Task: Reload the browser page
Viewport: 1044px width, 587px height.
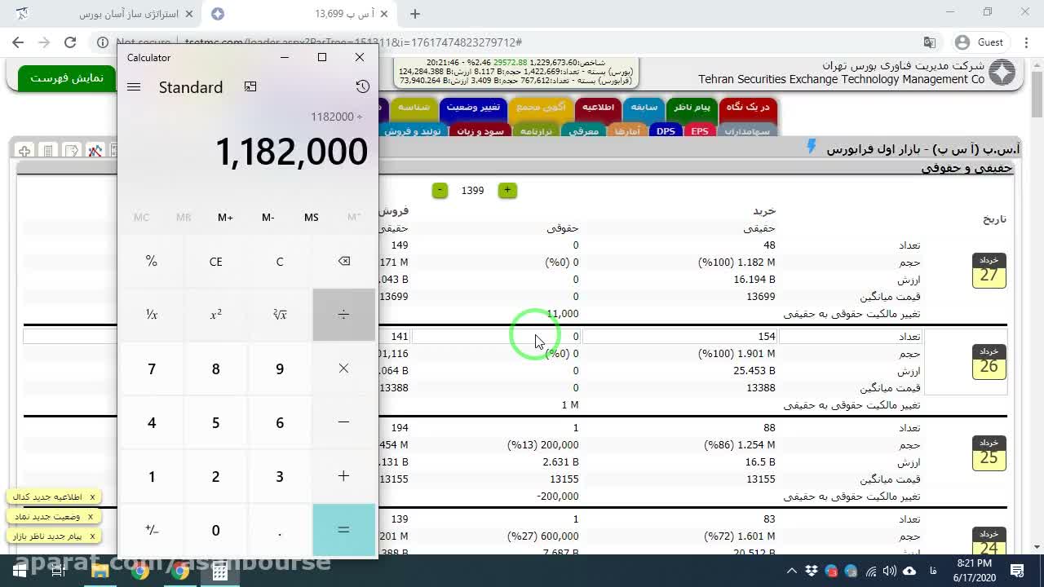Action: [x=70, y=42]
